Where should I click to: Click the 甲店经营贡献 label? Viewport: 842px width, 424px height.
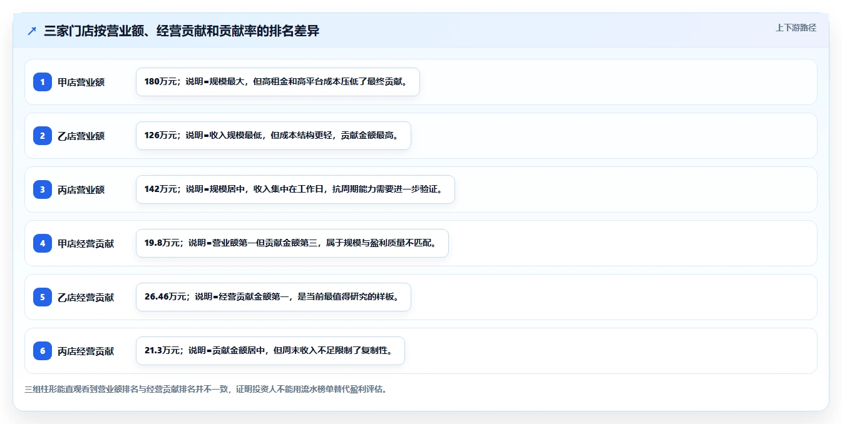[x=86, y=243]
